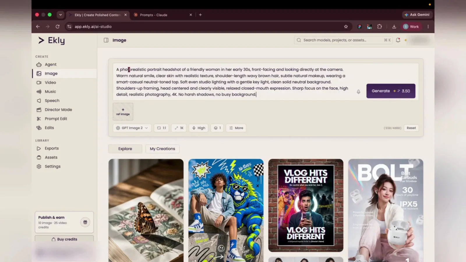466x262 pixels.
Task: Reload the page
Action: pos(58,26)
